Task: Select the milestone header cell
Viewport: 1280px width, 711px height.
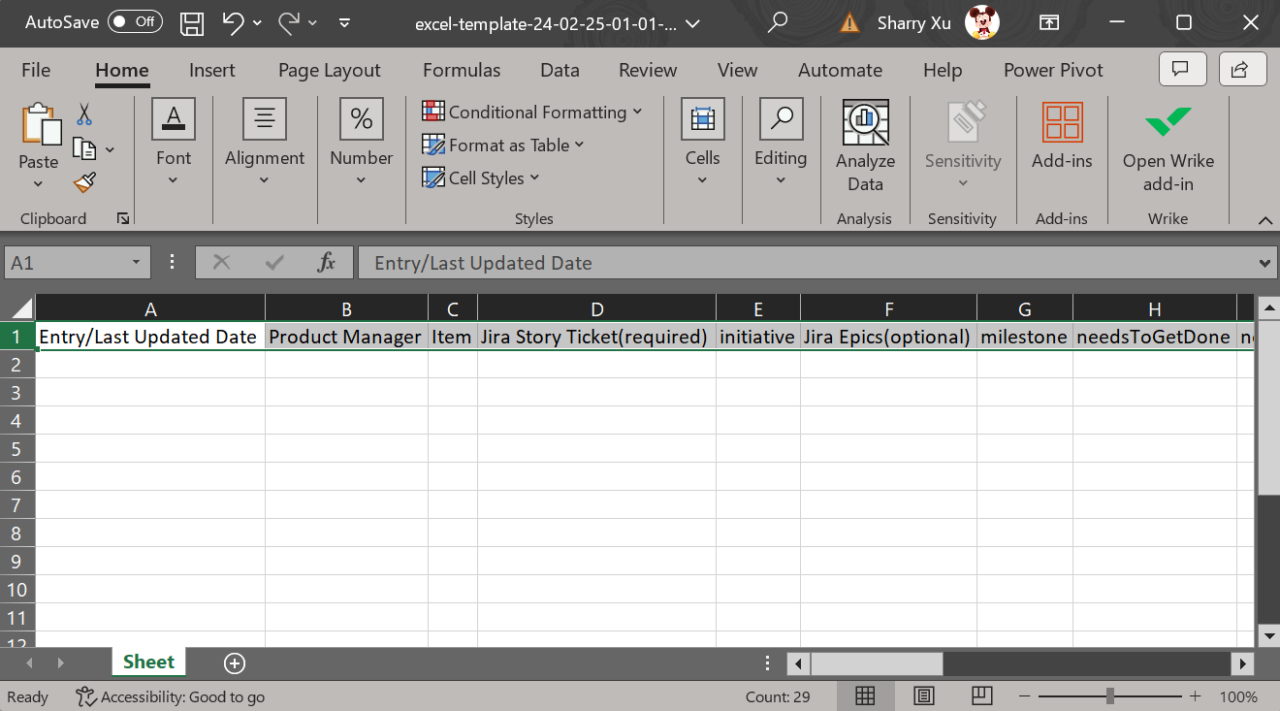Action: click(x=1024, y=337)
